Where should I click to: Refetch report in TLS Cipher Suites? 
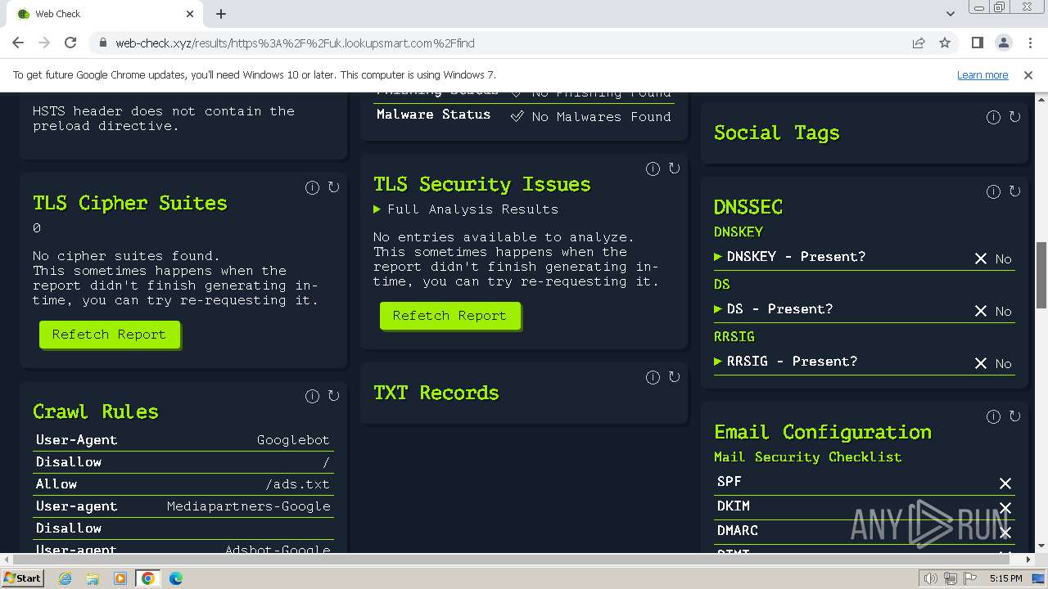point(109,335)
